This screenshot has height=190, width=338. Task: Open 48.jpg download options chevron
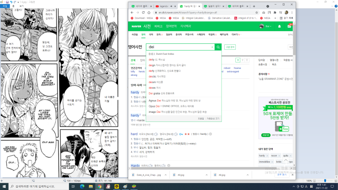tap(248, 175)
